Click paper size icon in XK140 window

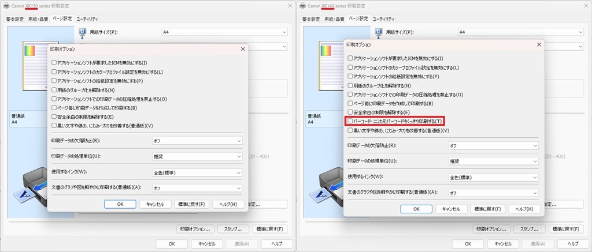pos(378,32)
